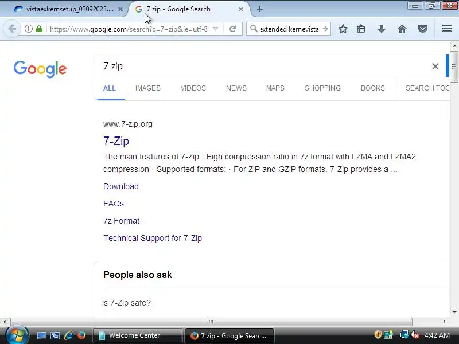The height and width of the screenshot is (344, 459).
Task: Open the Downloads arrow icon
Action: click(381, 29)
